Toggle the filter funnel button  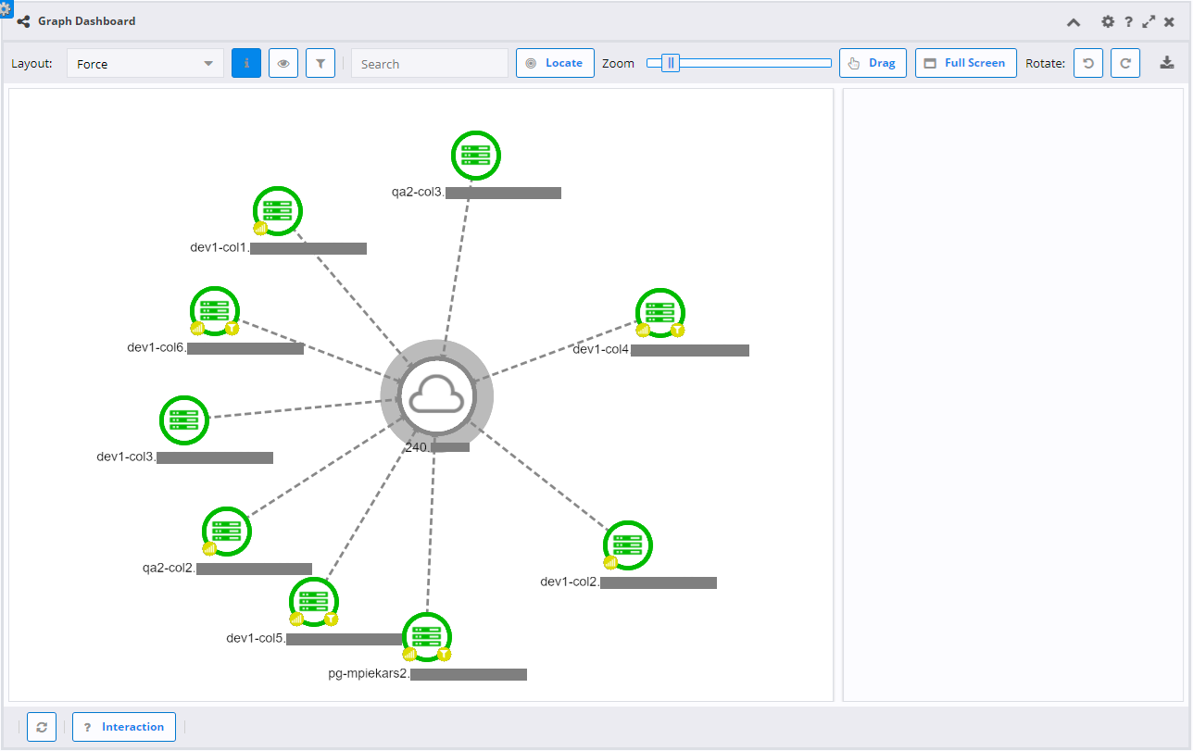(x=320, y=63)
